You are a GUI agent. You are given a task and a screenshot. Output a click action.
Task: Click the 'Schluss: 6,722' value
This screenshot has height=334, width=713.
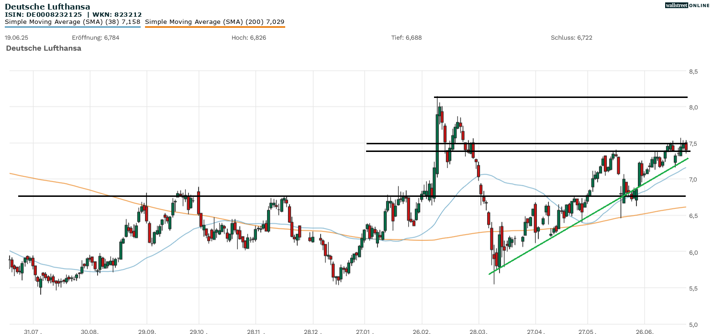[571, 37]
